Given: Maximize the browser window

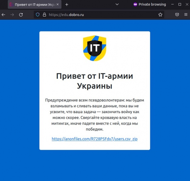Looking at the screenshot, I should pyautogui.click(x=180, y=5).
